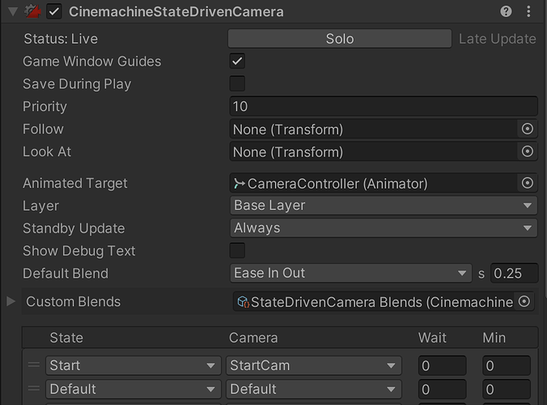Click the Priority input field

point(384,106)
